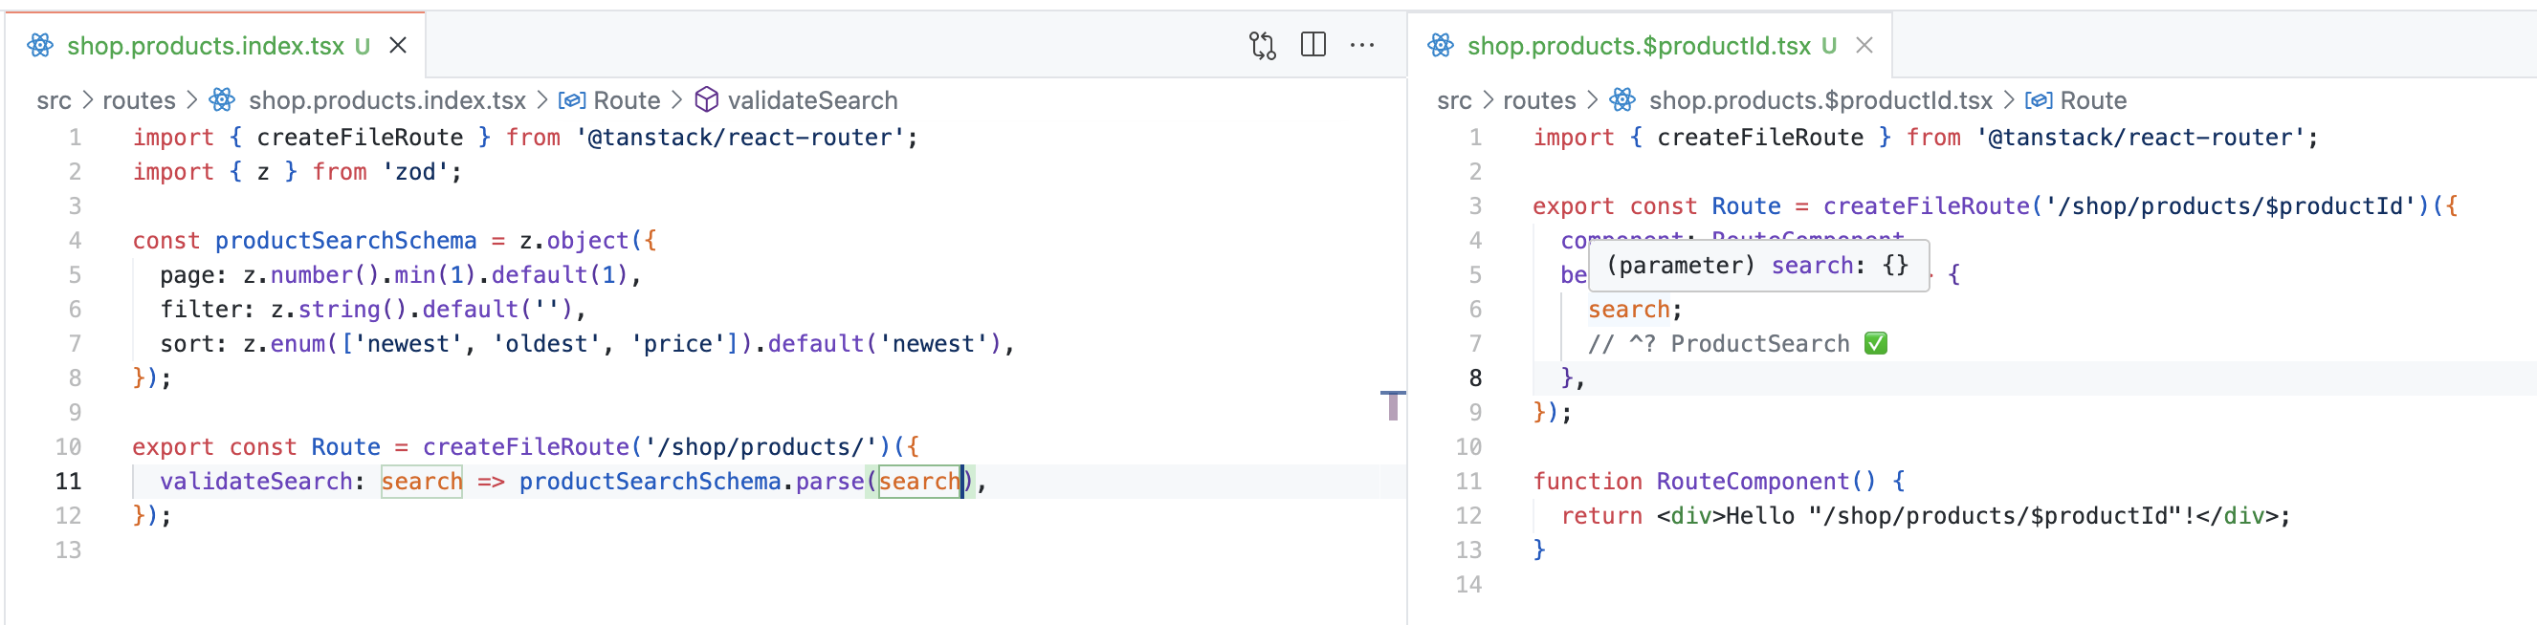2537x625 pixels.
Task: Click overview ruler marker at left editor edge
Action: point(1393,404)
